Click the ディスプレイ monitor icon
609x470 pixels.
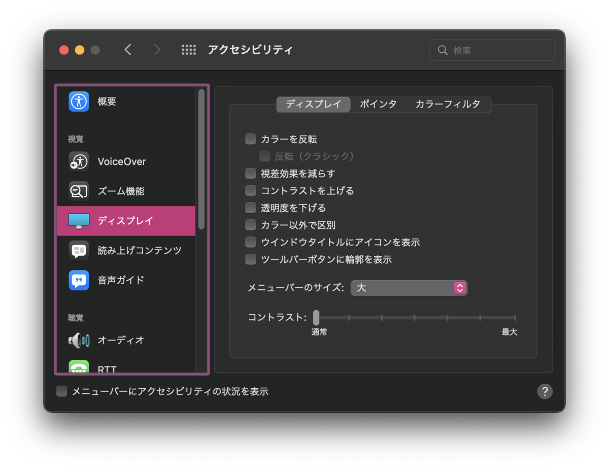point(79,221)
